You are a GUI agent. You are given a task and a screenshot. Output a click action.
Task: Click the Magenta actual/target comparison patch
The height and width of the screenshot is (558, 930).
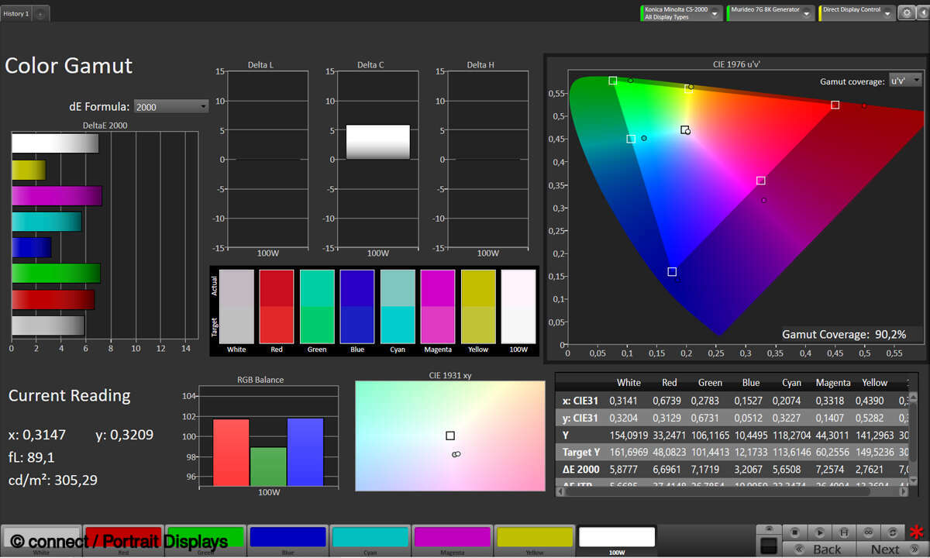438,306
